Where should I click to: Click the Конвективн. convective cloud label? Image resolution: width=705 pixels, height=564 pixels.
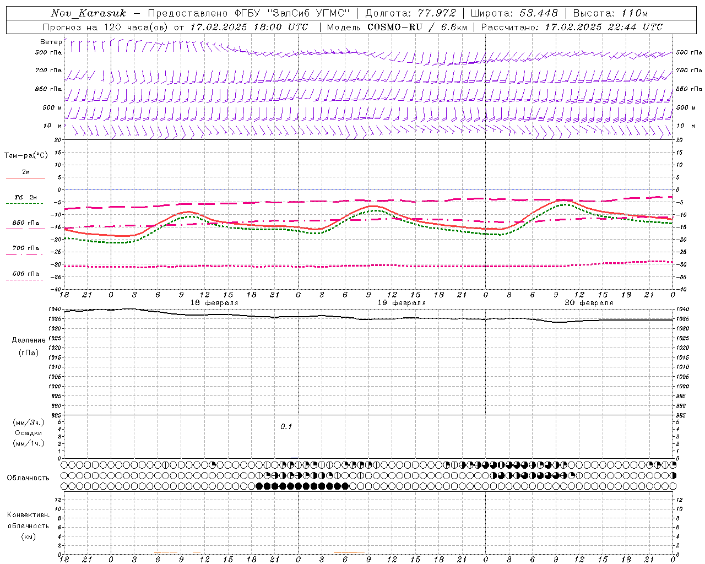[x=28, y=515]
